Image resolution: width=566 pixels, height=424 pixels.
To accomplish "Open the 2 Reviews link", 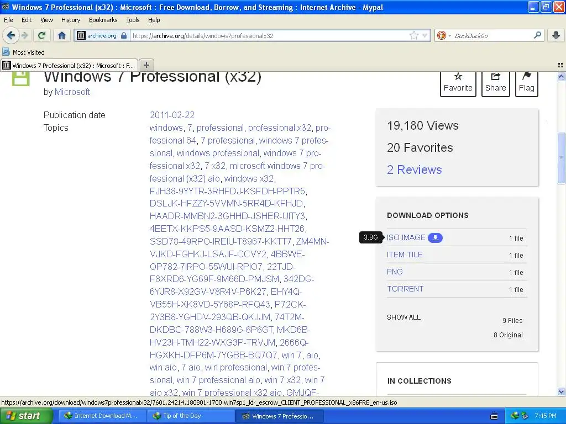I will (x=414, y=169).
